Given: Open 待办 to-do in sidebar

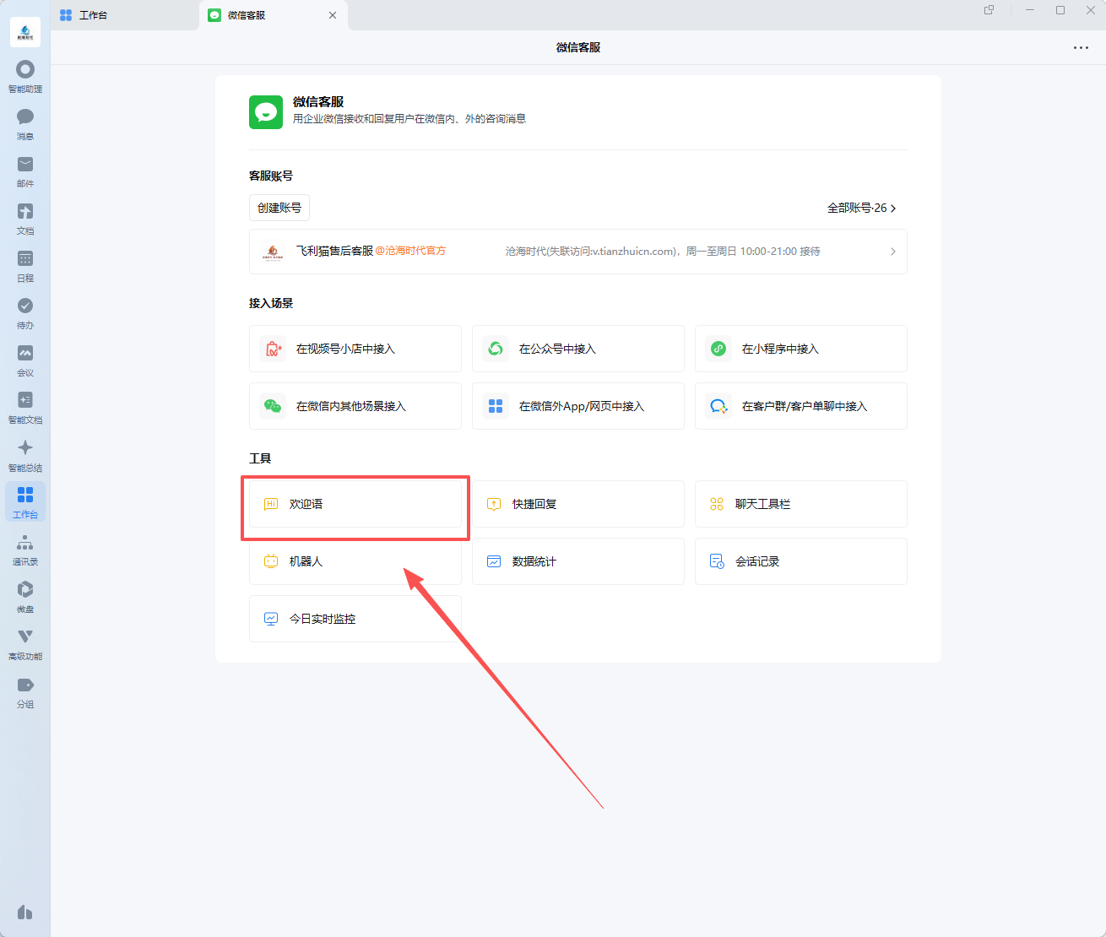Looking at the screenshot, I should pyautogui.click(x=25, y=312).
